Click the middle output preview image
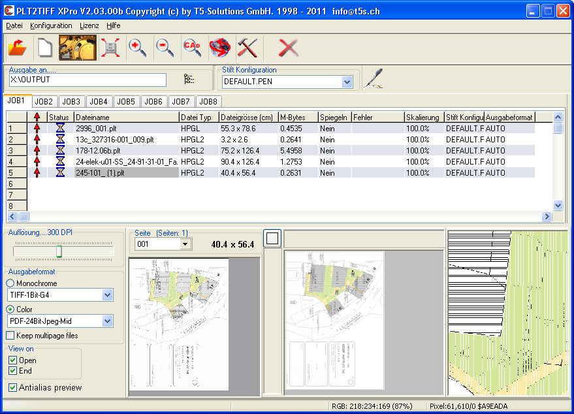The width and height of the screenshot is (574, 414). click(334, 320)
